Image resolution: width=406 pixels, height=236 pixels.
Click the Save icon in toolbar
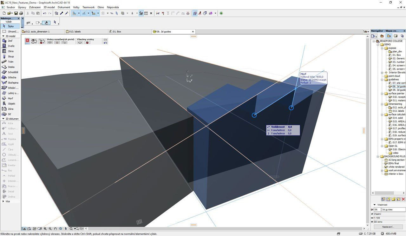pos(16,13)
